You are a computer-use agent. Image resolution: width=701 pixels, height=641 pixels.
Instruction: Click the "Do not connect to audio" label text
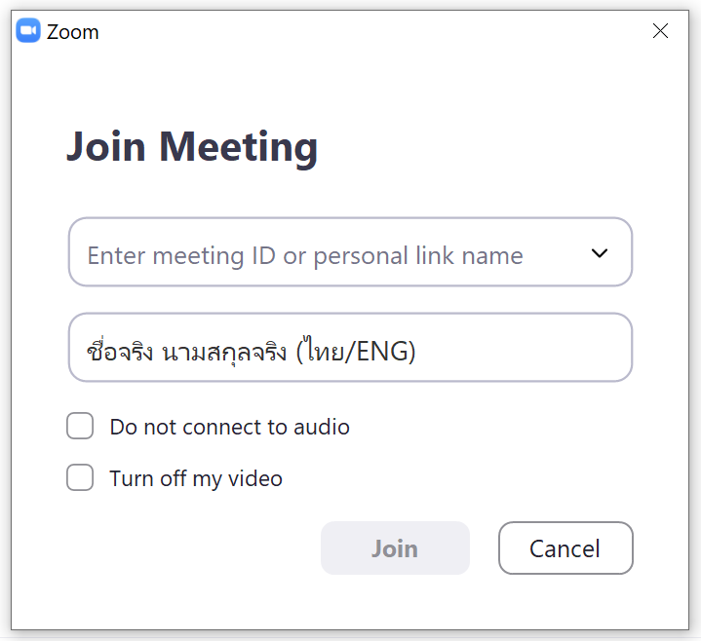pyautogui.click(x=229, y=427)
